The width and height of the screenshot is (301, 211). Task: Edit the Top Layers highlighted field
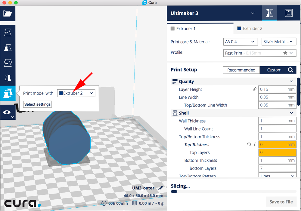[x=277, y=152]
